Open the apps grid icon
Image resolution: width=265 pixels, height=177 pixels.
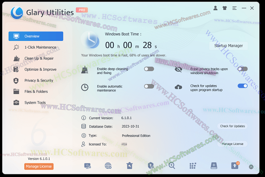[192, 166]
